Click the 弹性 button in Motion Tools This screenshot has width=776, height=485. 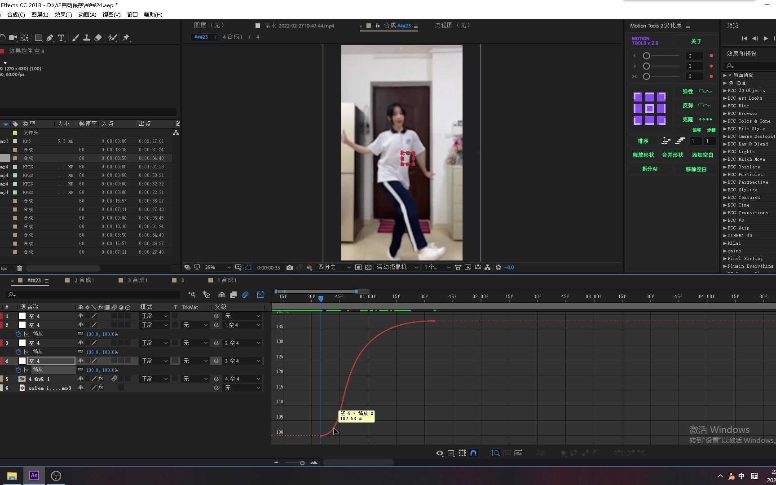688,92
